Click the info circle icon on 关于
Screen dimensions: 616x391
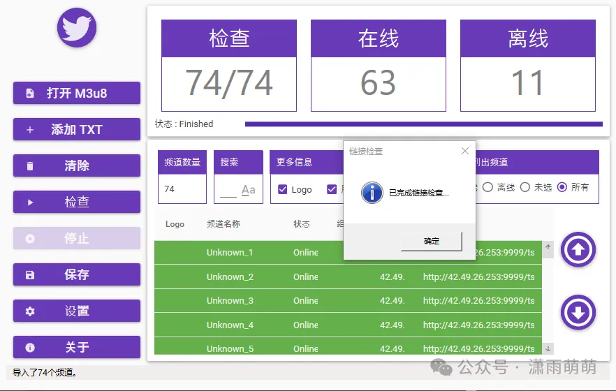30,348
